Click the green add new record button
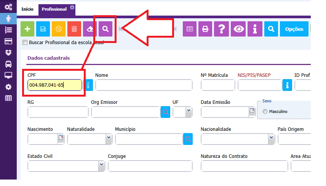 pyautogui.click(x=27, y=29)
